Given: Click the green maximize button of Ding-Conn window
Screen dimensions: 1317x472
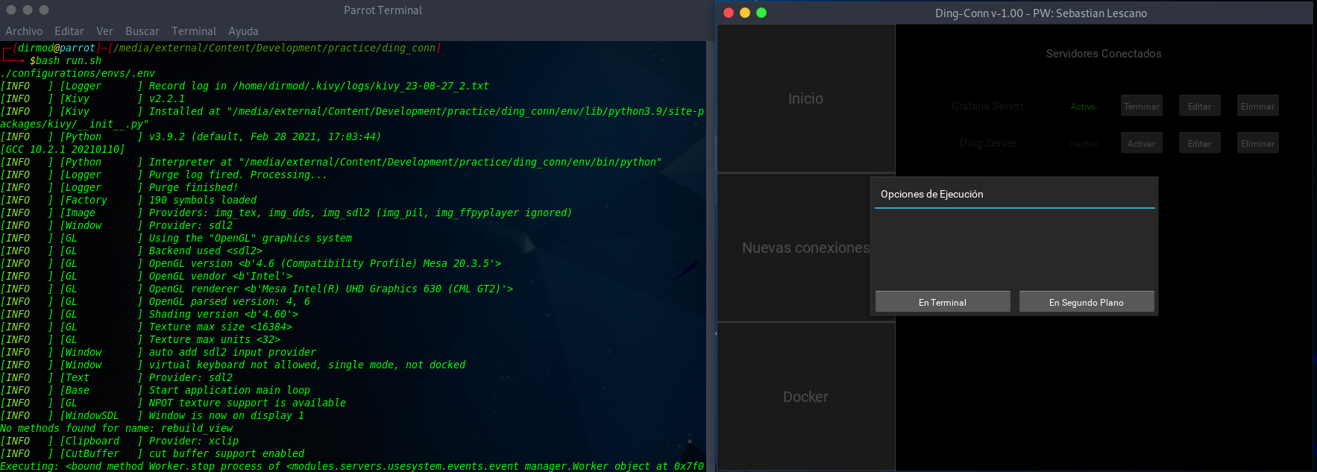Looking at the screenshot, I should coord(761,13).
